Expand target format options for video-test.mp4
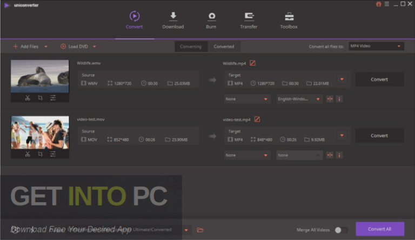The image size is (415, 240). click(342, 135)
